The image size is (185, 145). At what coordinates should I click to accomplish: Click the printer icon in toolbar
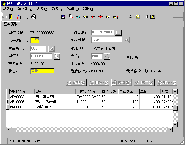pos(71,17)
